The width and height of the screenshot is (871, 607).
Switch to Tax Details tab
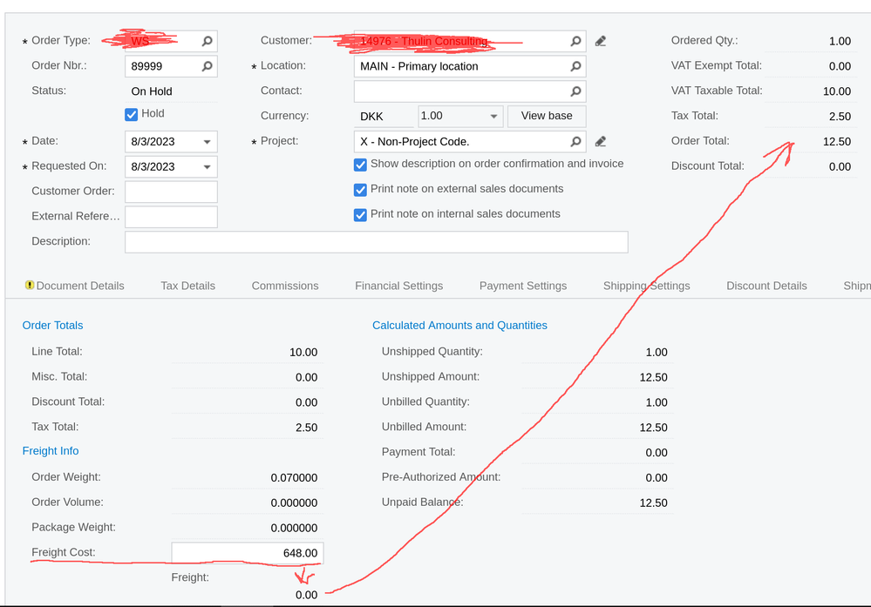coord(187,286)
